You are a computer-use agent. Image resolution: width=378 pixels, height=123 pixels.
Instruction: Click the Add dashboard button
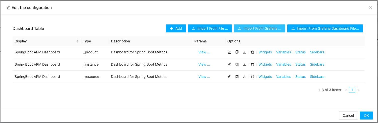click(176, 28)
